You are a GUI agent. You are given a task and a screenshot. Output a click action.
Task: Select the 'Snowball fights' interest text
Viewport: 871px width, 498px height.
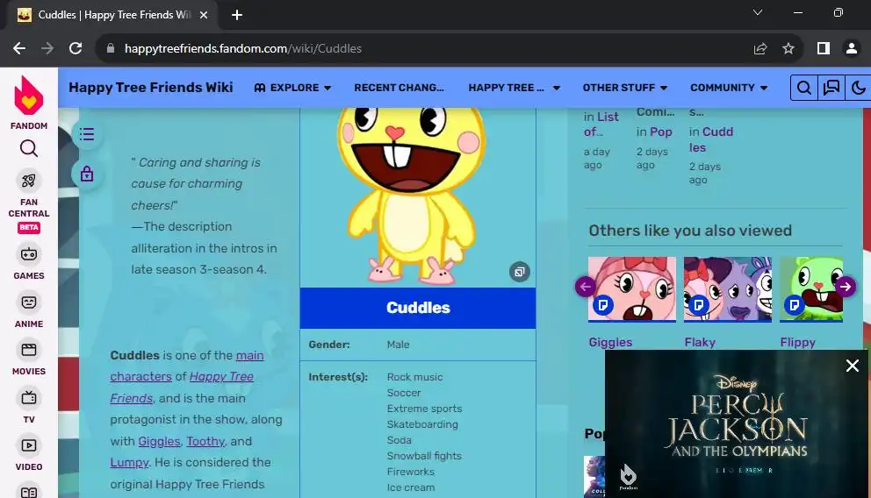(424, 456)
